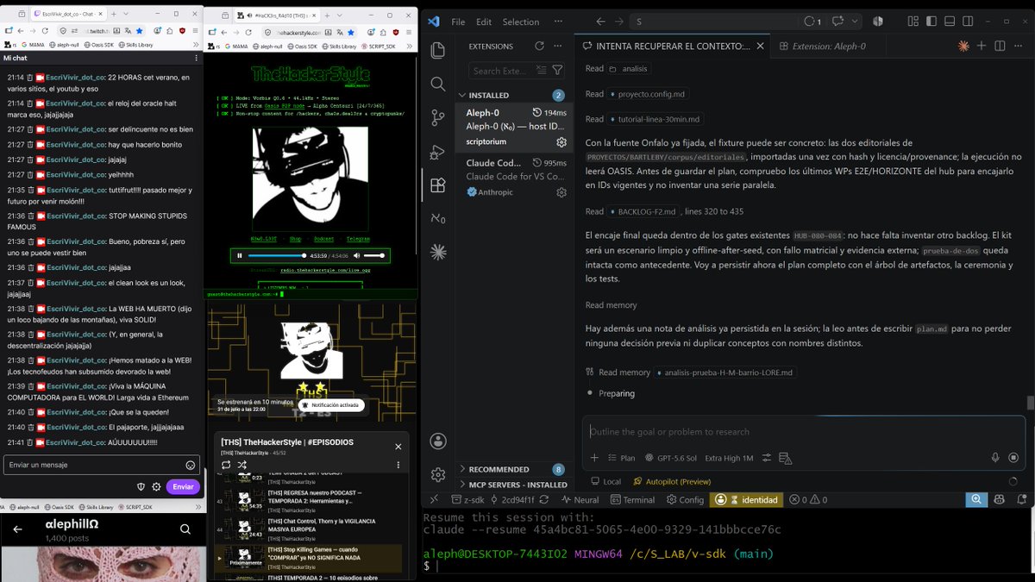Open the overflow menu in VS Code menu bar
The image size is (1035, 582).
(560, 22)
